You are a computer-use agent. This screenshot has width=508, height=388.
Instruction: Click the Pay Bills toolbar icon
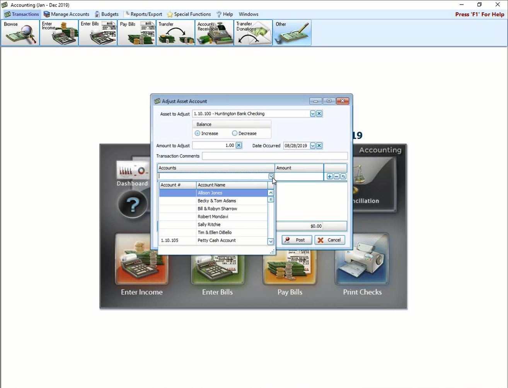[x=136, y=32]
